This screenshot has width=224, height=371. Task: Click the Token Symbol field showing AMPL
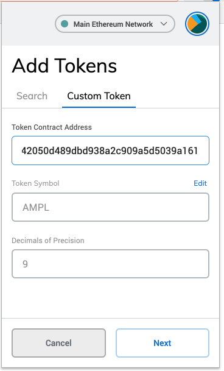click(110, 207)
